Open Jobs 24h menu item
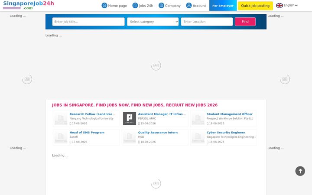312x195 pixels. point(143,6)
